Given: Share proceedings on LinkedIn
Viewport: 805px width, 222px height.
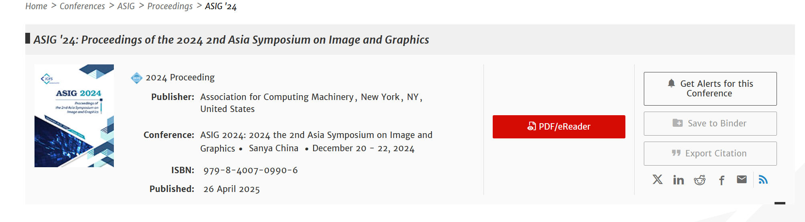Looking at the screenshot, I should point(678,180).
